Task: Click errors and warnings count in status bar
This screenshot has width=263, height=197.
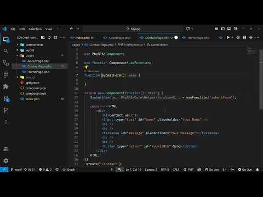Action: click(x=45, y=170)
